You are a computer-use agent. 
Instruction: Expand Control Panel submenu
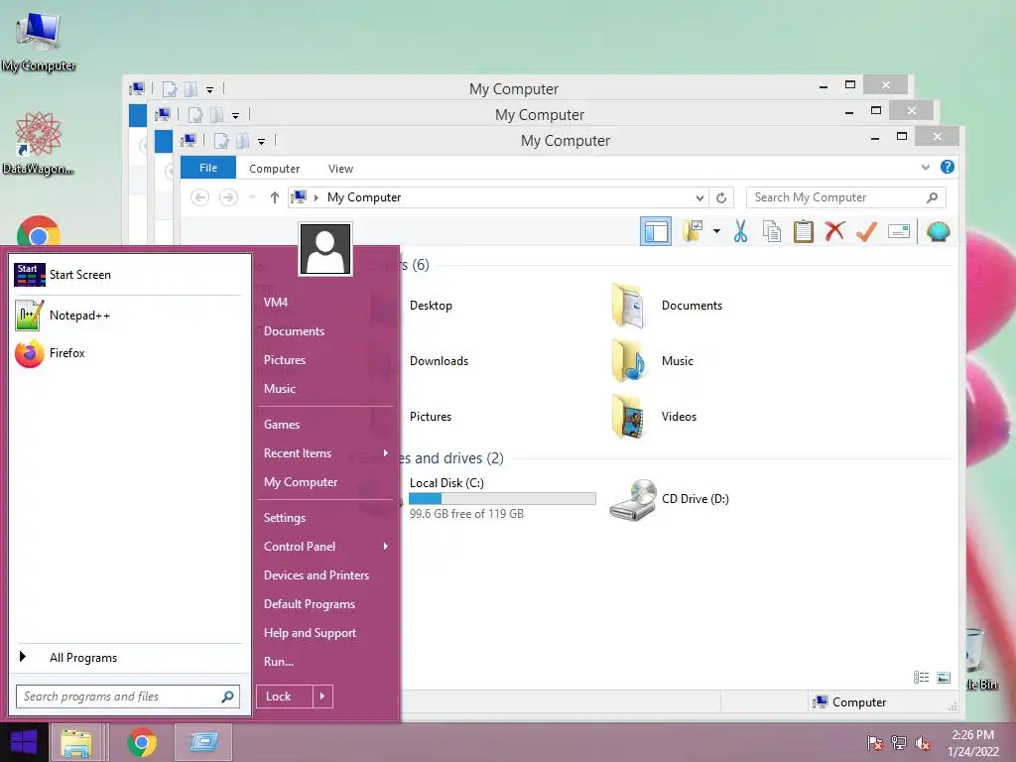click(x=325, y=547)
